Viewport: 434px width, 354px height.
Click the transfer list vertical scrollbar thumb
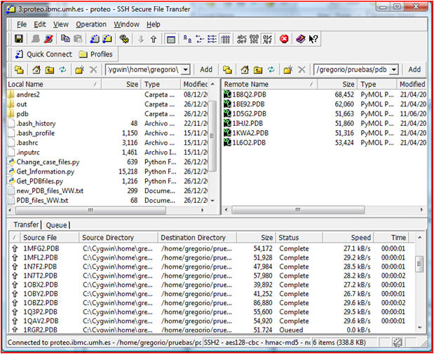(419, 264)
